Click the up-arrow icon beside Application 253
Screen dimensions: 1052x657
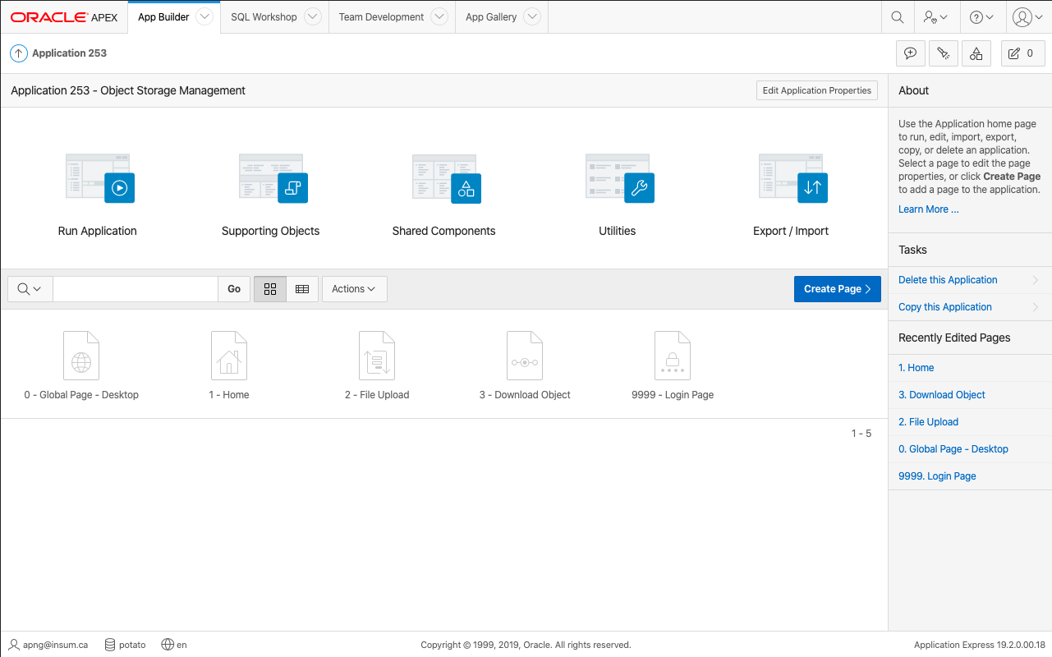(x=18, y=53)
